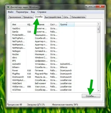This screenshot has width=111, height=113.
Task: Switch to the Процессы tab
Action: click(x=28, y=17)
